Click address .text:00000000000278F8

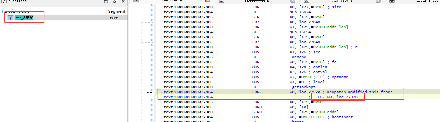pos(187,102)
